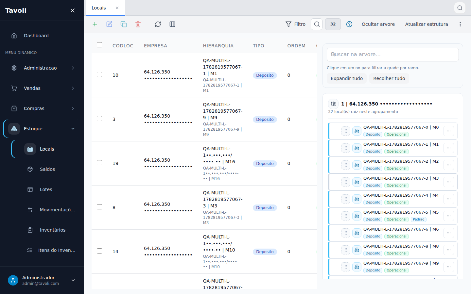471x294 pixels.
Task: Click the Deposito badge in CODLOC 19 row
Action: pos(265,164)
